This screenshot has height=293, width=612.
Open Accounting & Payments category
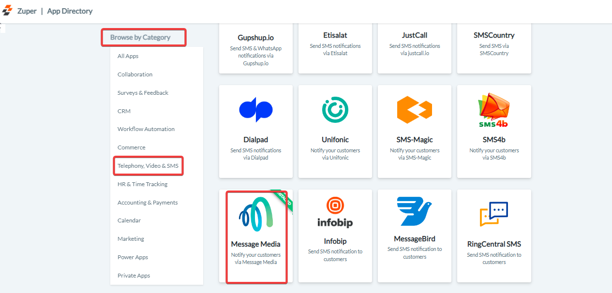[x=148, y=203]
